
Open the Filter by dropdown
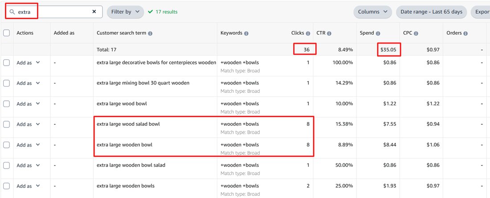tap(125, 12)
